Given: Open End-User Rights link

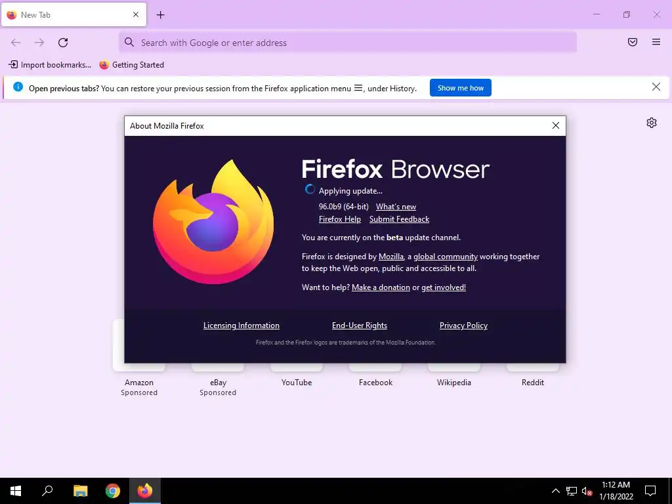Looking at the screenshot, I should tap(360, 325).
